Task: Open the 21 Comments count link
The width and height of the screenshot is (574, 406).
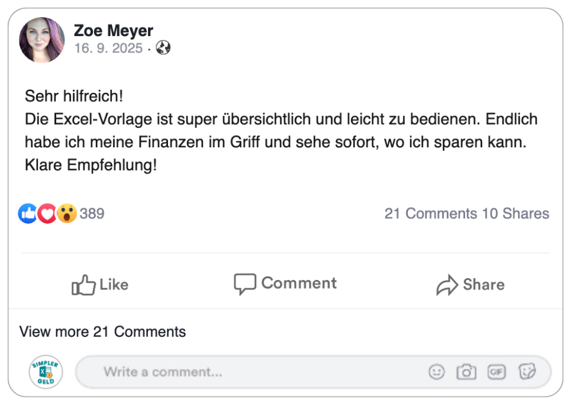Action: pos(430,214)
